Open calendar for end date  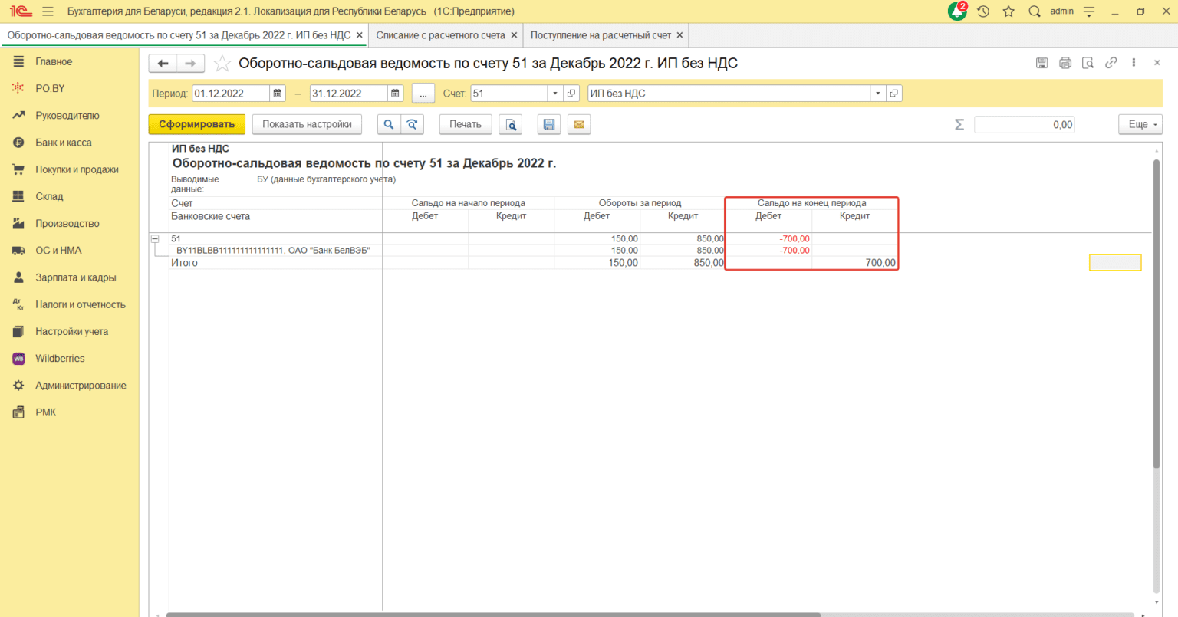coord(395,94)
